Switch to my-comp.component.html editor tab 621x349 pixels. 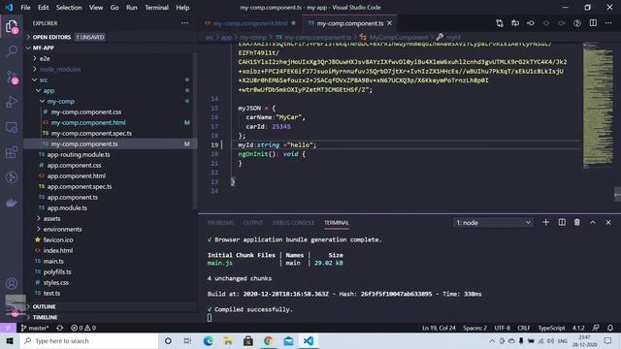250,23
